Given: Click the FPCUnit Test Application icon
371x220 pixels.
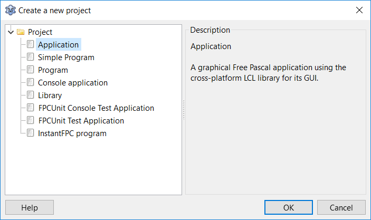Looking at the screenshot, I should click(x=30, y=121).
